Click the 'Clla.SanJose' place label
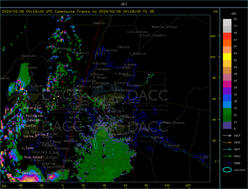Image resolution: width=248 pixels, height=189 pixels. [137, 32]
